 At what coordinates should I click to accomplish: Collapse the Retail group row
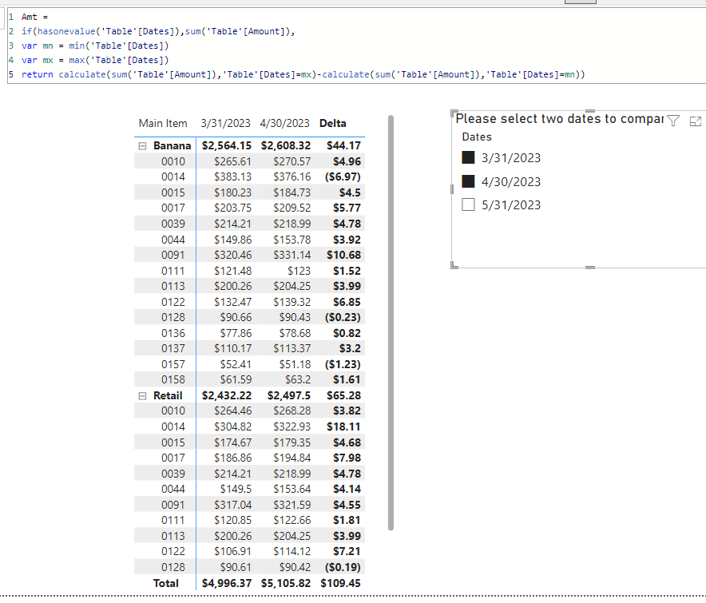tap(142, 396)
